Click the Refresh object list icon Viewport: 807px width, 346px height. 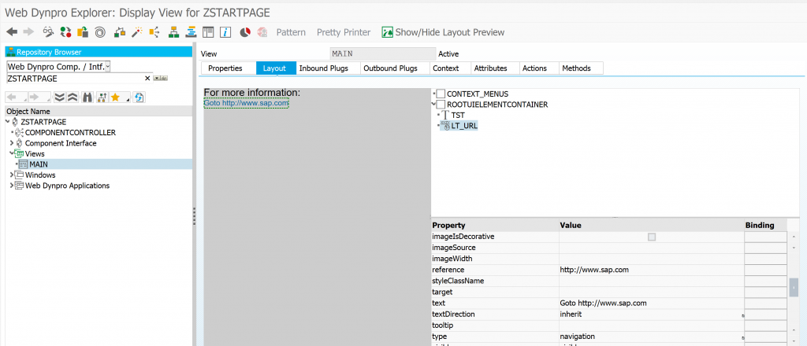[139, 97]
